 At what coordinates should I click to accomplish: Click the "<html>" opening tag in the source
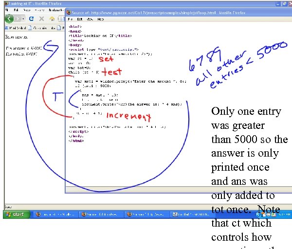pos(75,27)
